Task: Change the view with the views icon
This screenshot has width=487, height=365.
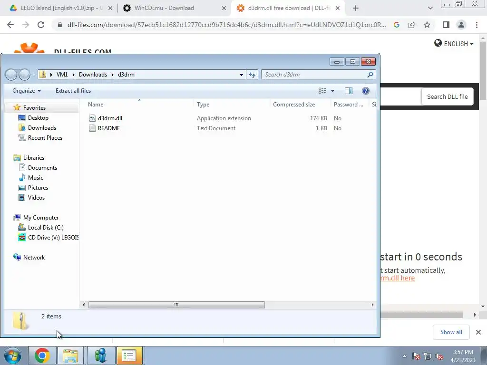Action: (322, 91)
